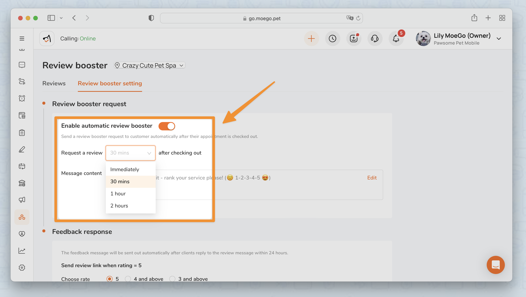
Task: Reload the page with the refresh icon
Action: coord(358,18)
